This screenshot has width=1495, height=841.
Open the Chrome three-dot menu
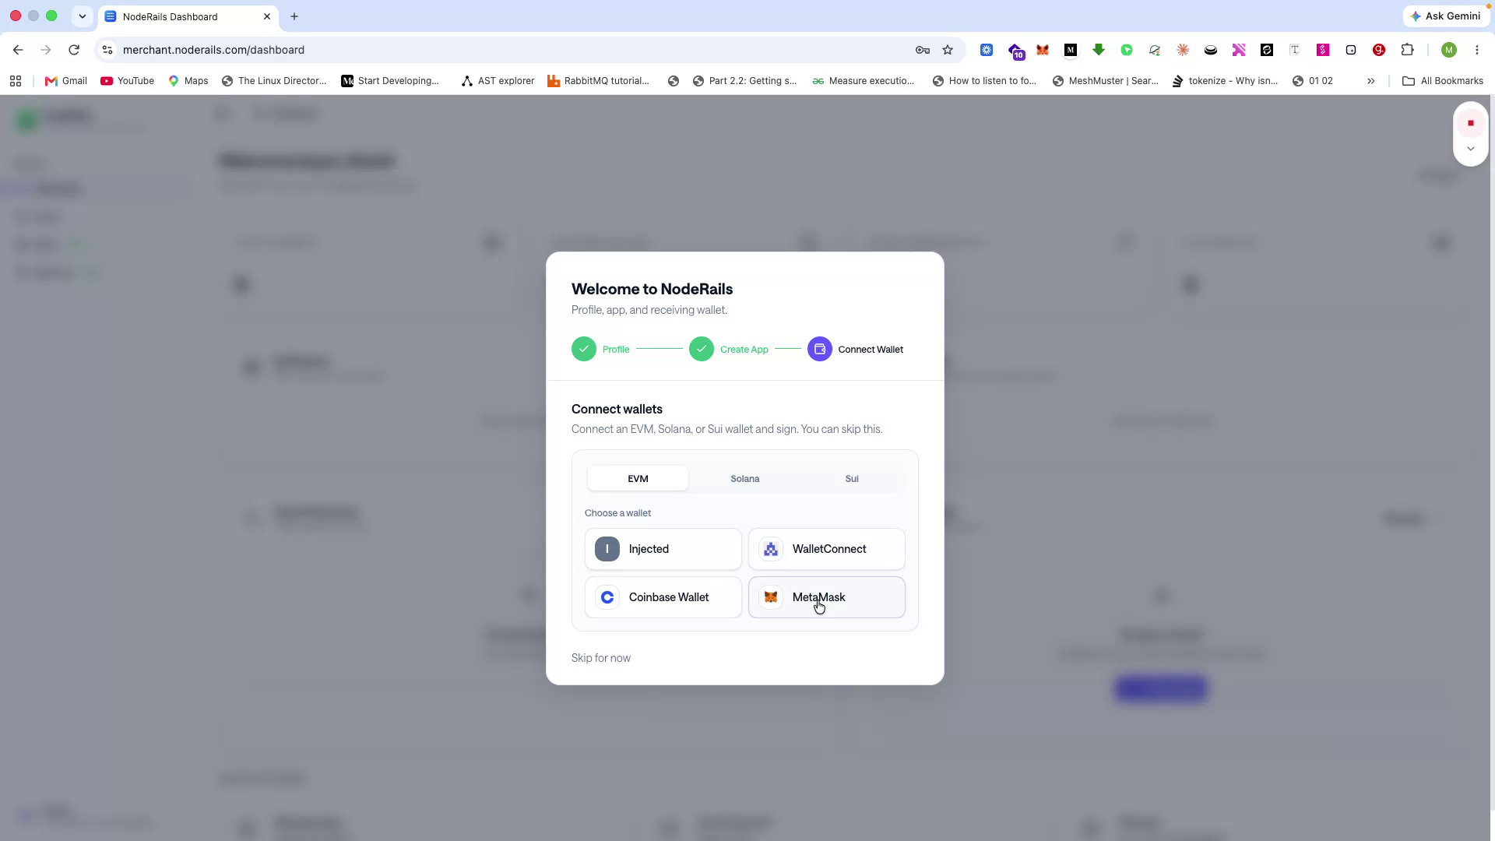[1477, 50]
